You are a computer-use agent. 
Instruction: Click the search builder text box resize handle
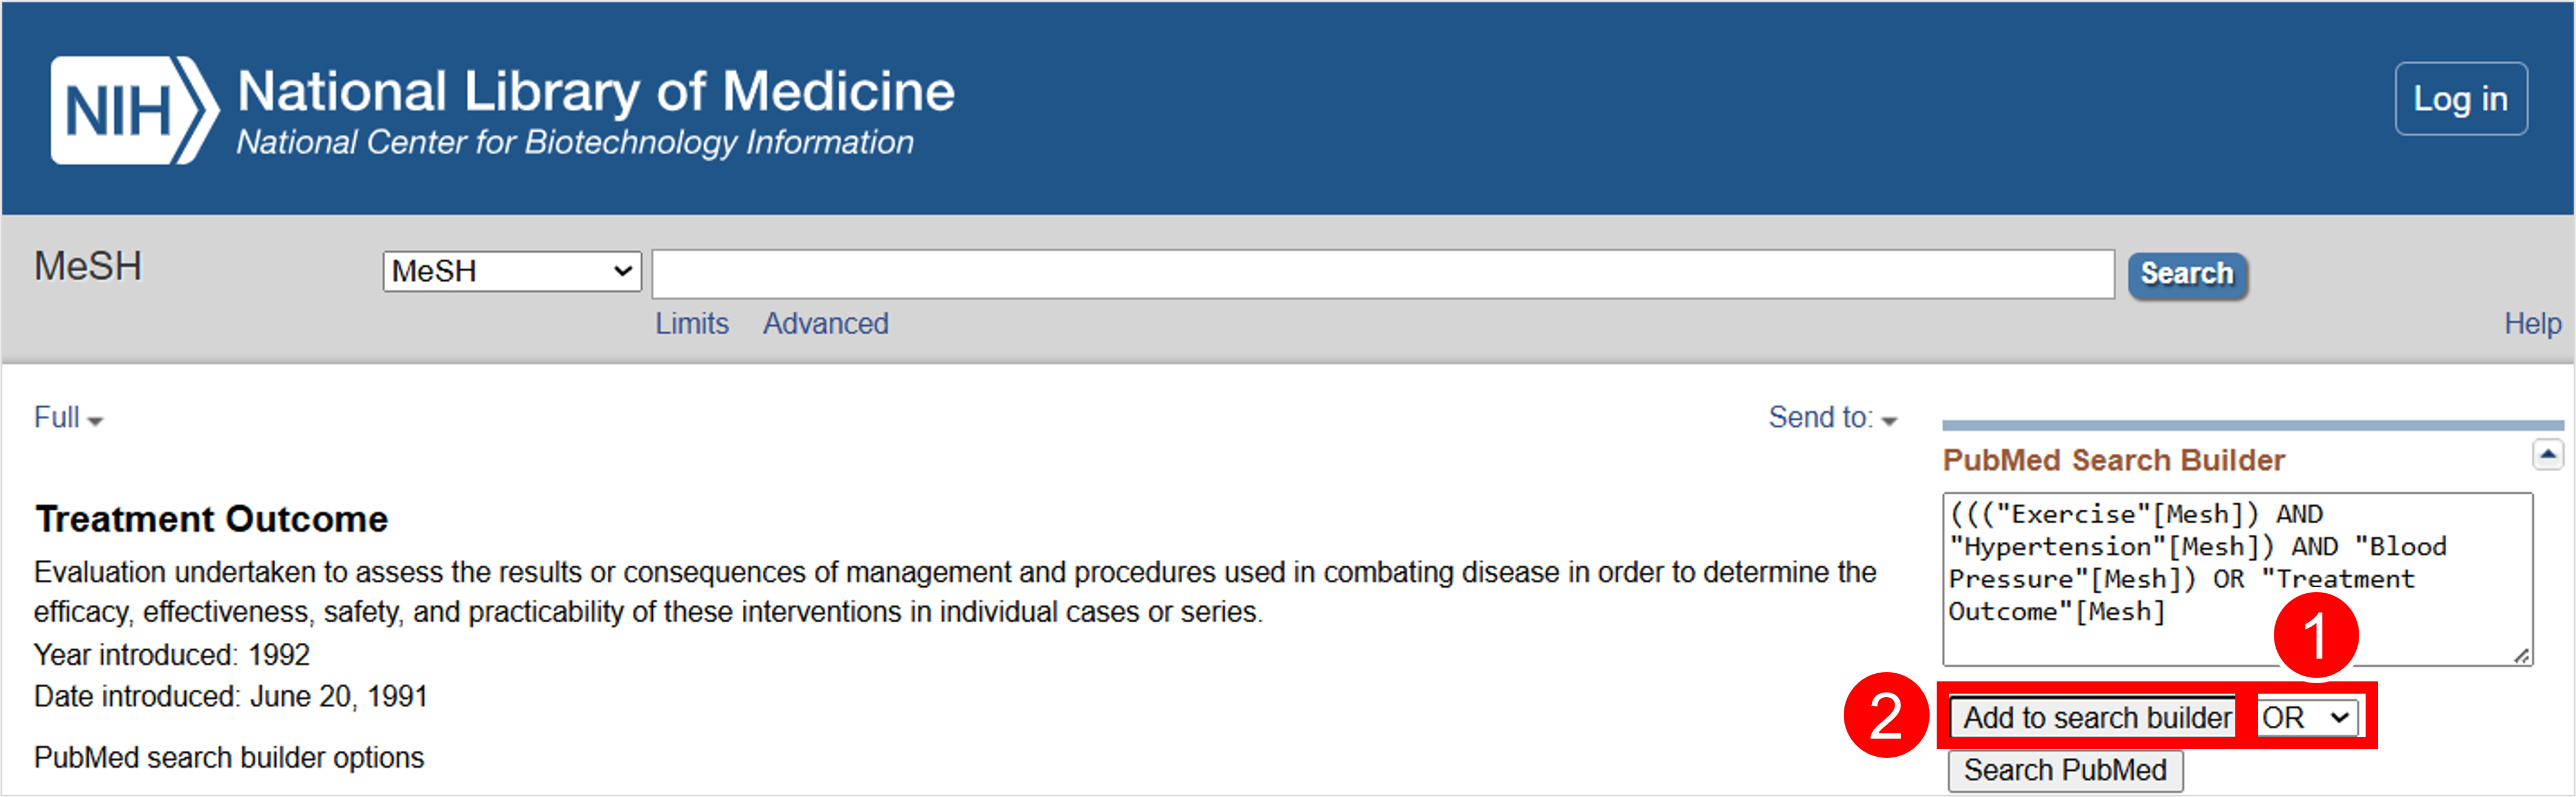click(x=2522, y=655)
